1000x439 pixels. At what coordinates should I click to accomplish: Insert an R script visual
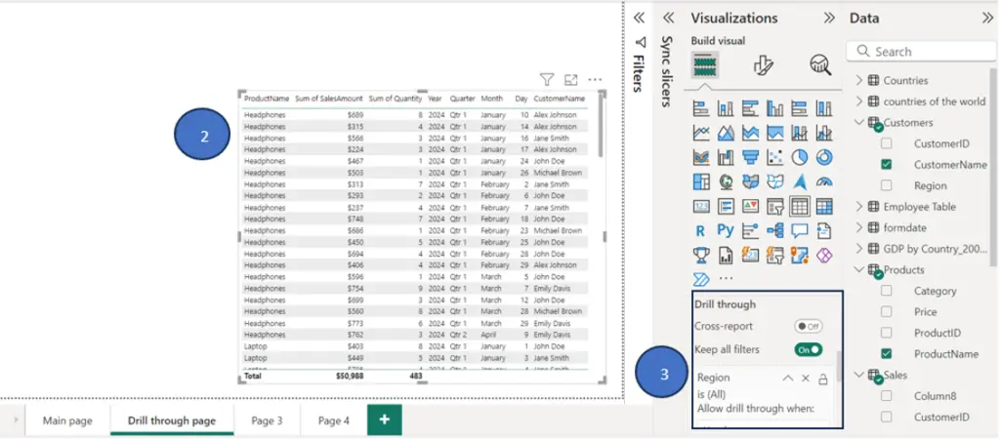pyautogui.click(x=701, y=230)
